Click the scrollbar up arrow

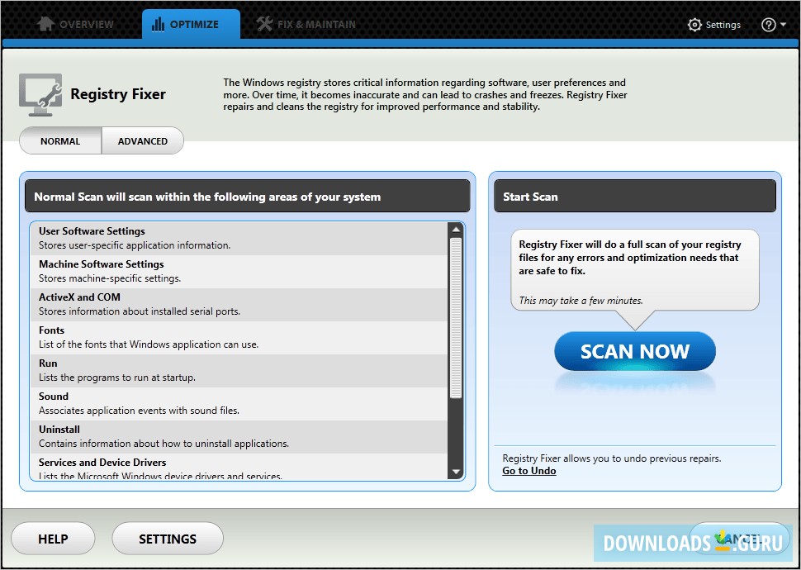click(x=456, y=228)
